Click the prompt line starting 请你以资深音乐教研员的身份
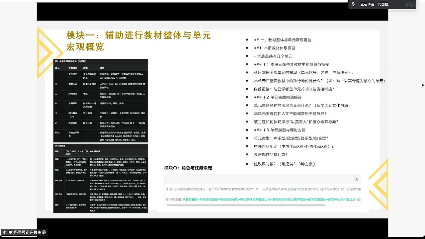 click(x=263, y=189)
